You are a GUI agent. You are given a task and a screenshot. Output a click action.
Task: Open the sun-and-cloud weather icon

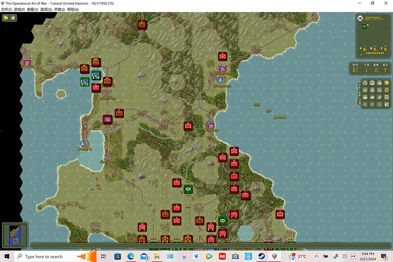coord(380,83)
